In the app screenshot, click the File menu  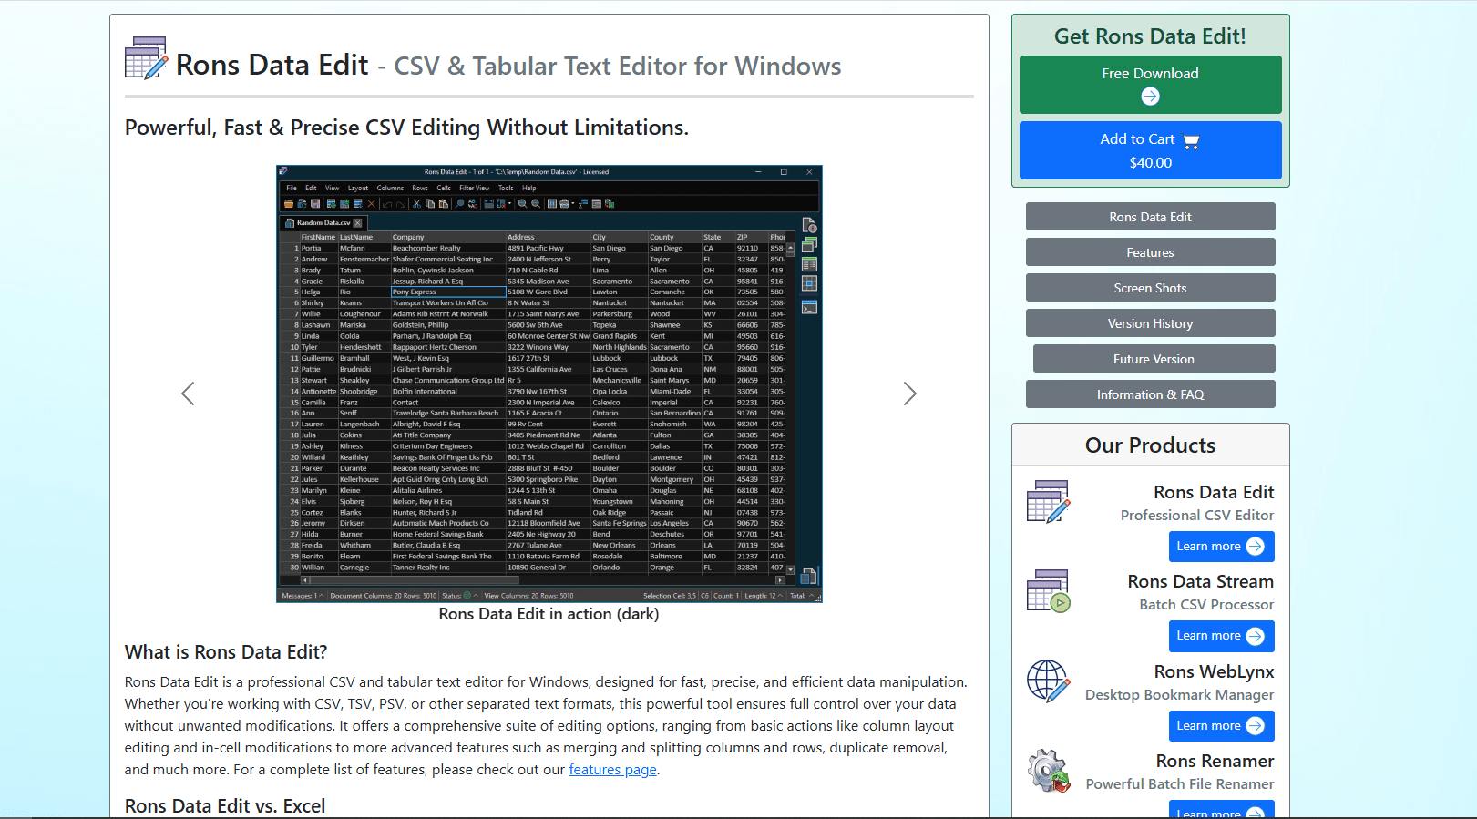pos(292,188)
